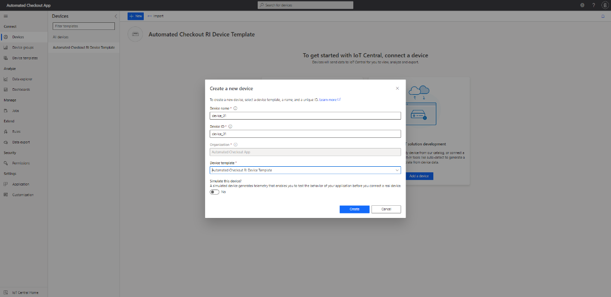Close the Create a new device dialog
This screenshot has height=297, width=611.
(397, 88)
